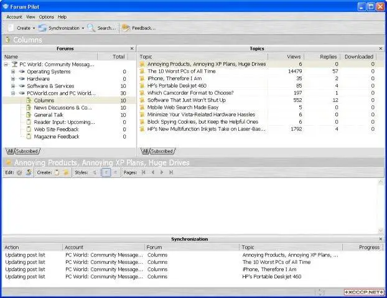Click the Edit synchronize icon beside gear
The image size is (387, 298).
point(29,172)
